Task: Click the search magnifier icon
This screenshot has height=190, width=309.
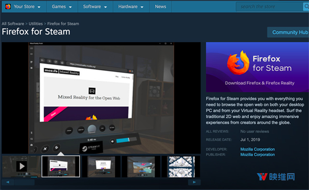Action: click(x=306, y=7)
